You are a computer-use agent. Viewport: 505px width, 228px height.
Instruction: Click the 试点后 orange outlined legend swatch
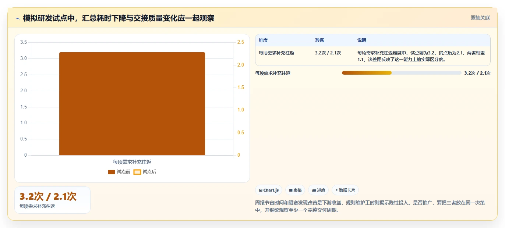(x=137, y=172)
